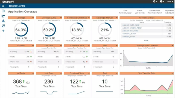Click the 50% passing value in Test widget
Viewport: 175px width, 98px height.
pyautogui.click(x=112, y=51)
